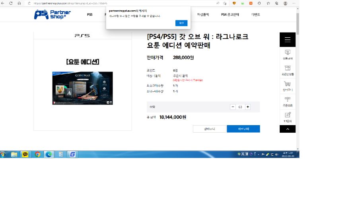This screenshot has width=358, height=201.
Task: Add the item to cart with 장바구니 button
Action: (x=209, y=129)
